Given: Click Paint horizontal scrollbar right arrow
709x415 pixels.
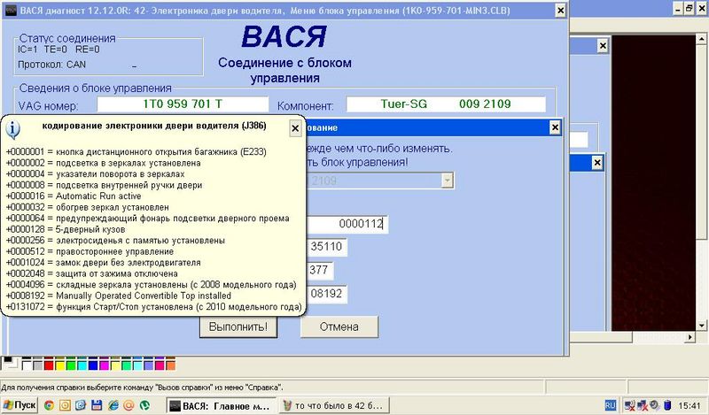Looking at the screenshot, I should [x=690, y=337].
